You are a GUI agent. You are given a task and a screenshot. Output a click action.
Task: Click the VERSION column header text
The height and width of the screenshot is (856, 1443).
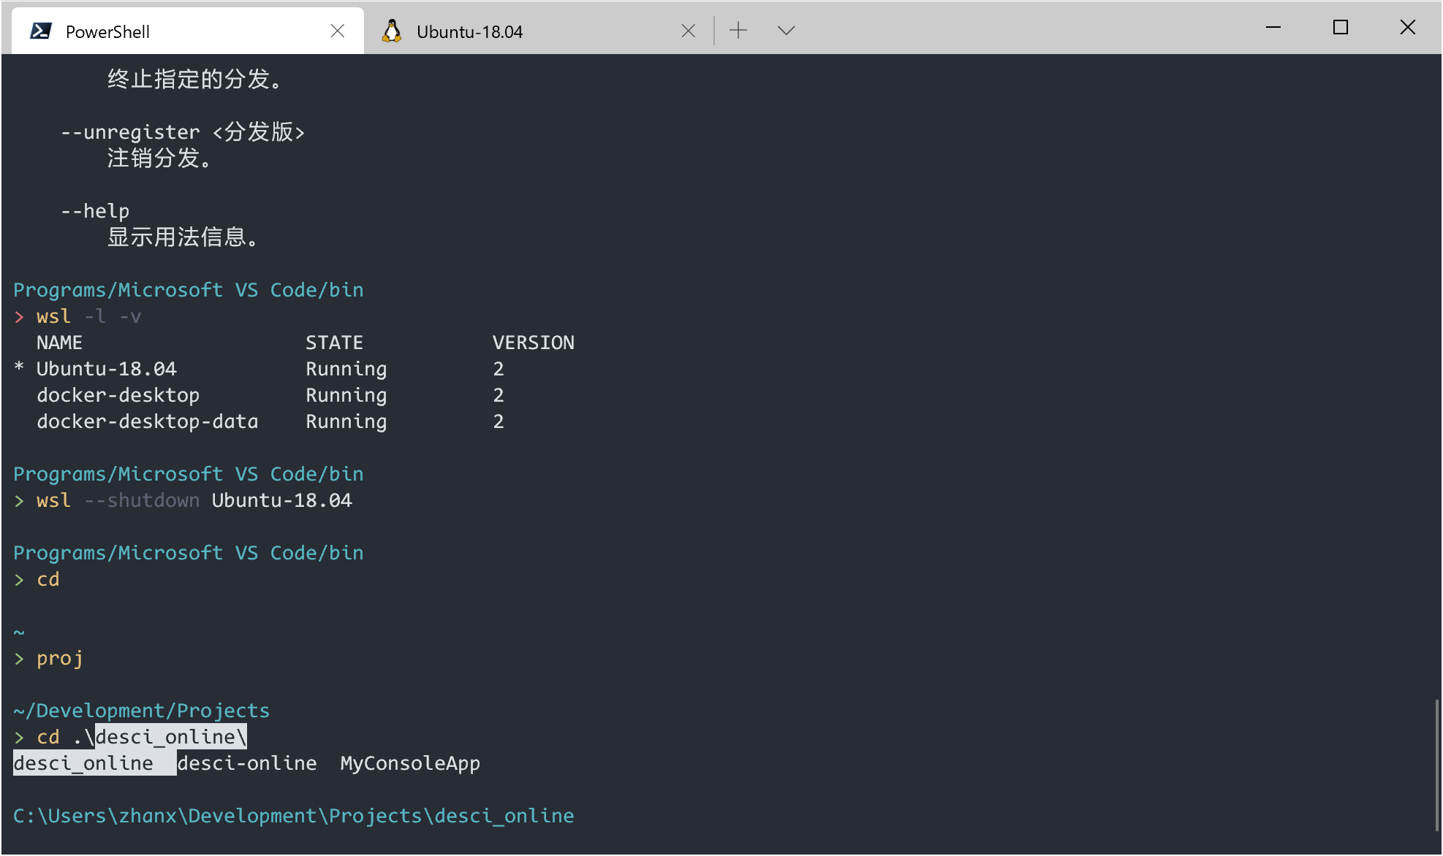pos(533,343)
